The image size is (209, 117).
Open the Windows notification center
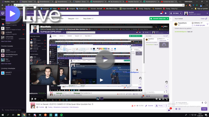coord(206,115)
